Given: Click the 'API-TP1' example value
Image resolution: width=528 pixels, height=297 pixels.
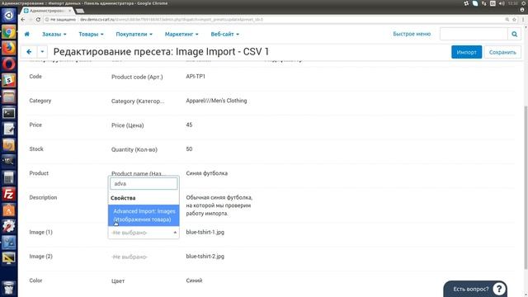Looking at the screenshot, I should pyautogui.click(x=196, y=77).
